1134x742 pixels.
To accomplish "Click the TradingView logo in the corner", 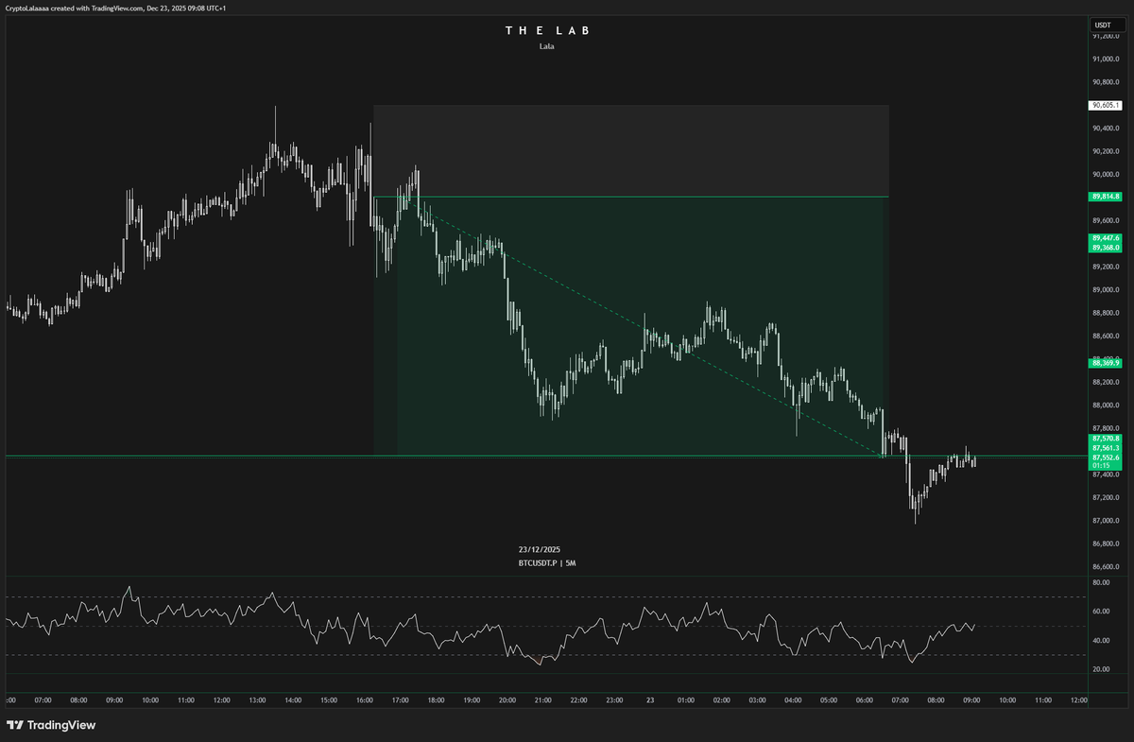I will [x=51, y=725].
